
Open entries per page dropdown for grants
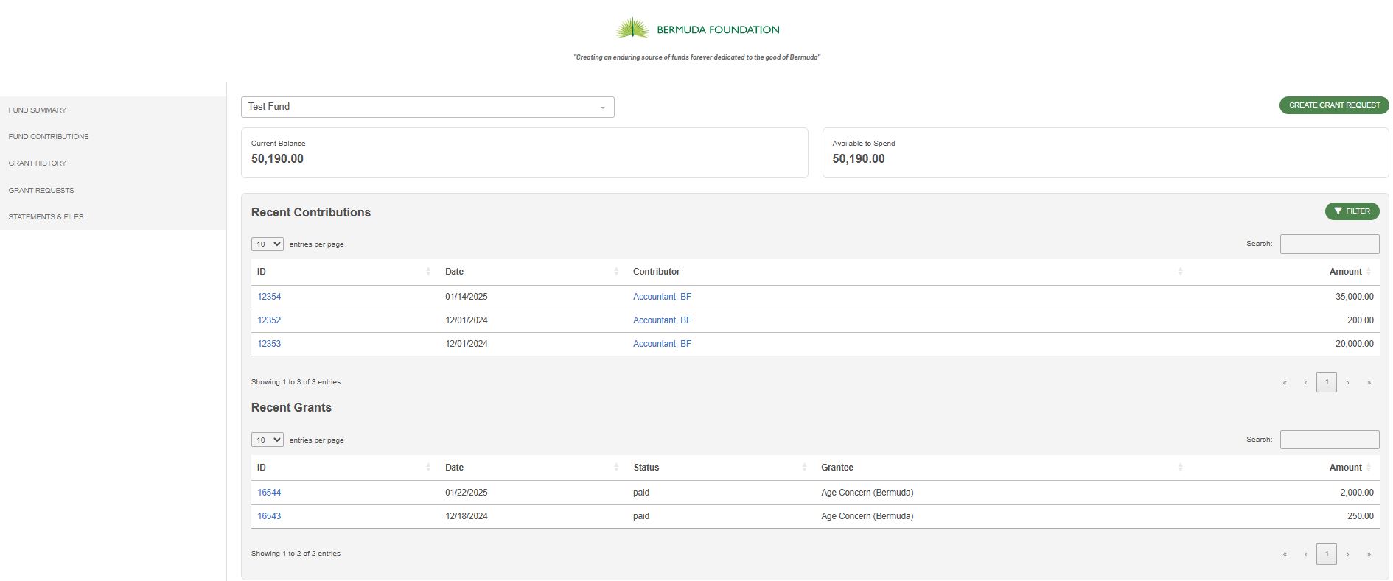tap(267, 440)
